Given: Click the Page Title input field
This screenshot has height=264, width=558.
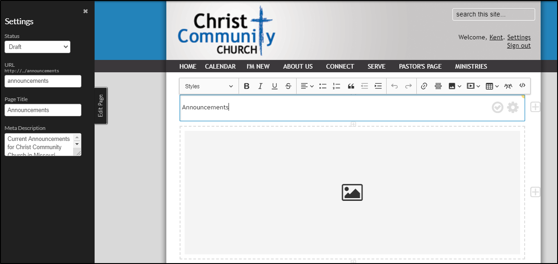Looking at the screenshot, I should (x=43, y=110).
